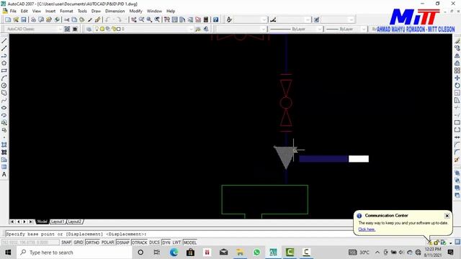Select the Polygon draw tool
The image size is (461, 259).
click(x=4, y=63)
